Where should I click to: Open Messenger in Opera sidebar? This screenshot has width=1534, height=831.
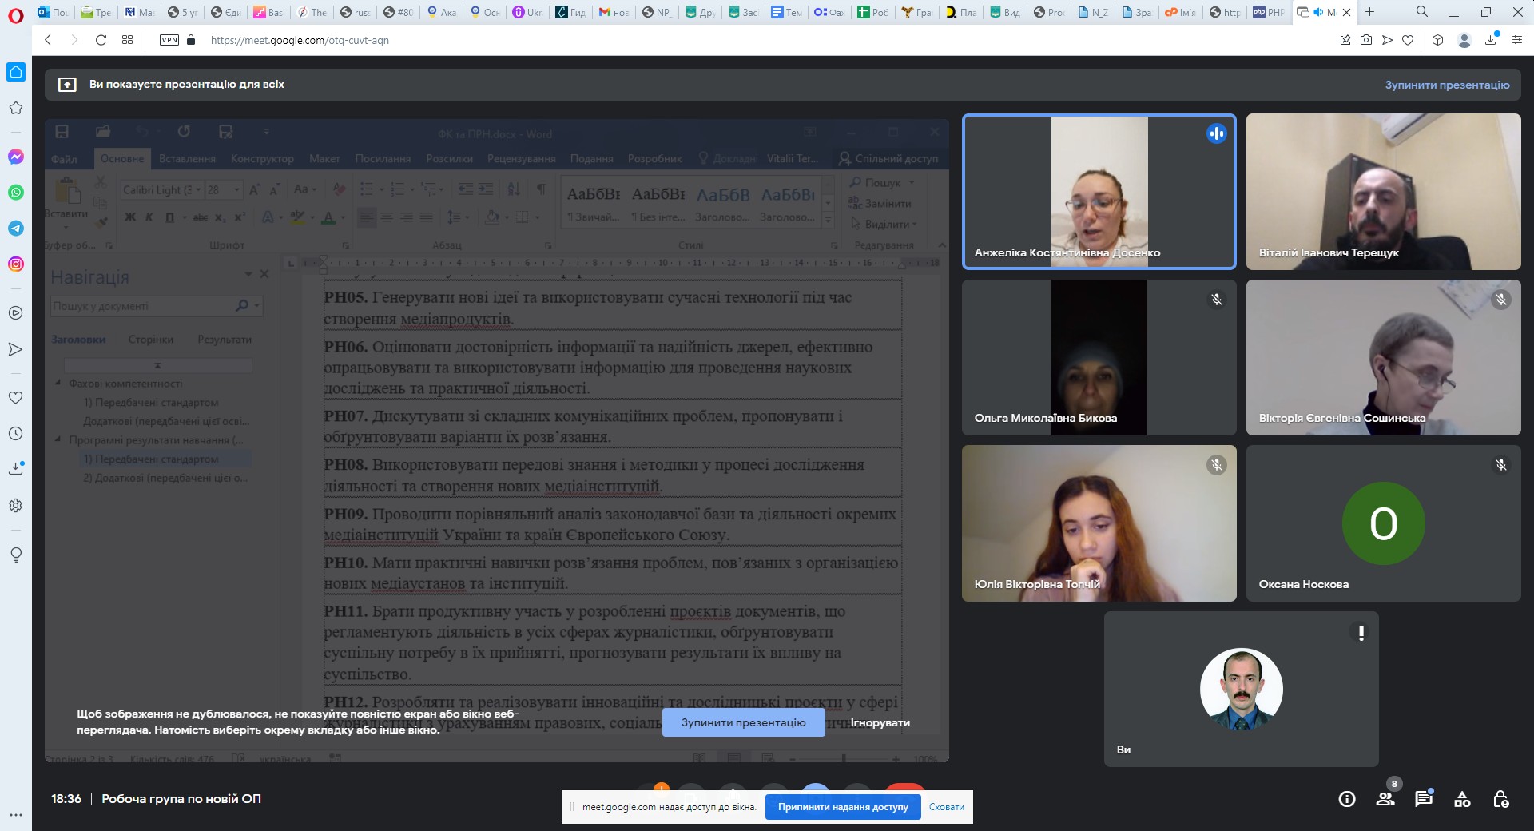16,157
